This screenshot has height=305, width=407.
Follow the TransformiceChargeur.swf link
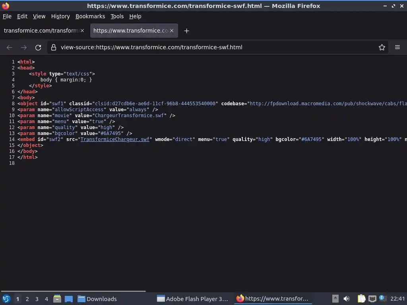click(x=115, y=139)
